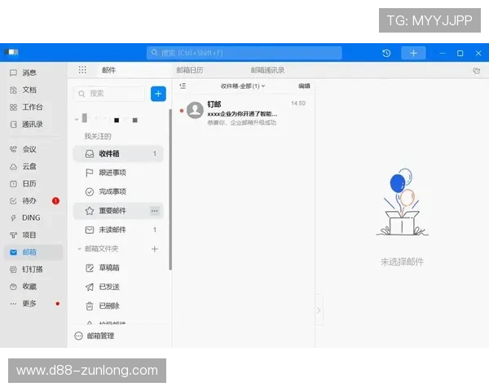This screenshot has width=489, height=391.
Task: Switch to the 邮箱日历 tab
Action: (x=190, y=70)
